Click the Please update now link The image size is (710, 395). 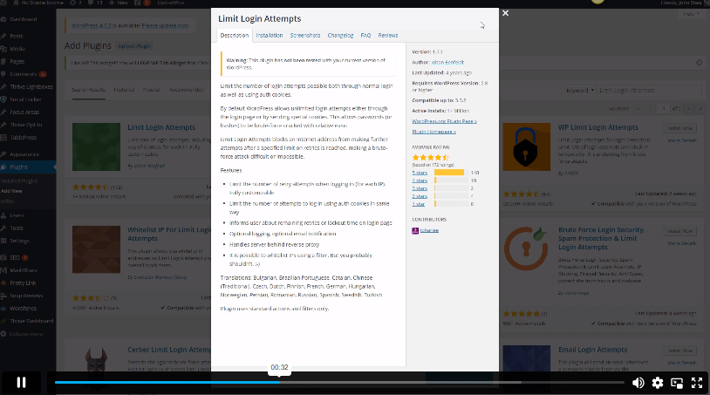click(x=165, y=26)
